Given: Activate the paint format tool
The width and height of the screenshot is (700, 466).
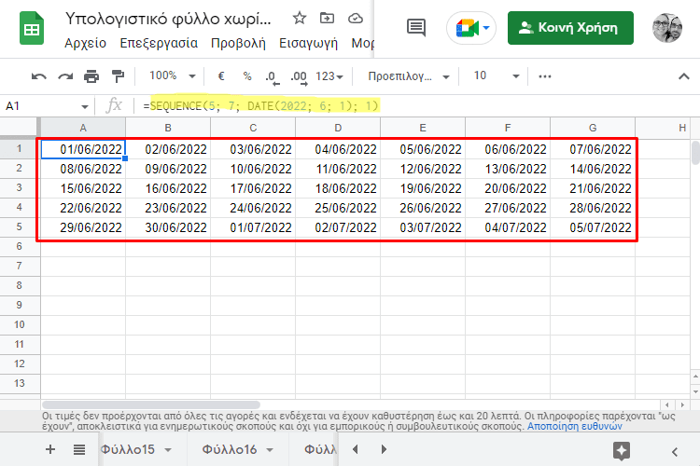Looking at the screenshot, I should pyautogui.click(x=118, y=76).
